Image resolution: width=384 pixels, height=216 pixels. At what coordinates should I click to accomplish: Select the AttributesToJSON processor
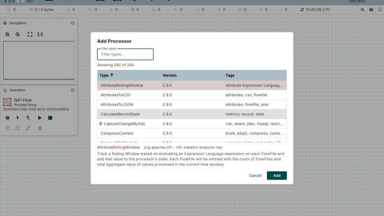point(192,104)
